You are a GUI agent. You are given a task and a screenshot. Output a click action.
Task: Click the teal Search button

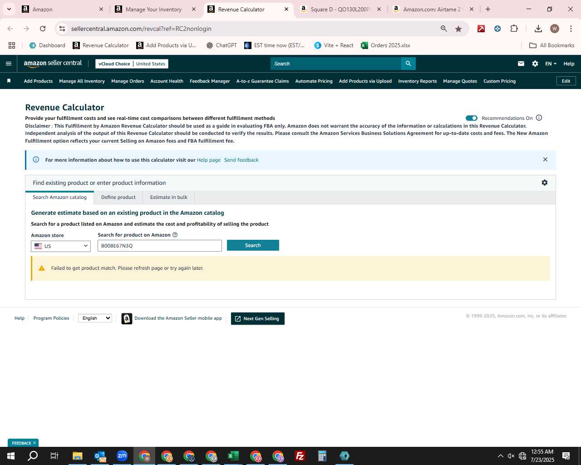pyautogui.click(x=253, y=245)
